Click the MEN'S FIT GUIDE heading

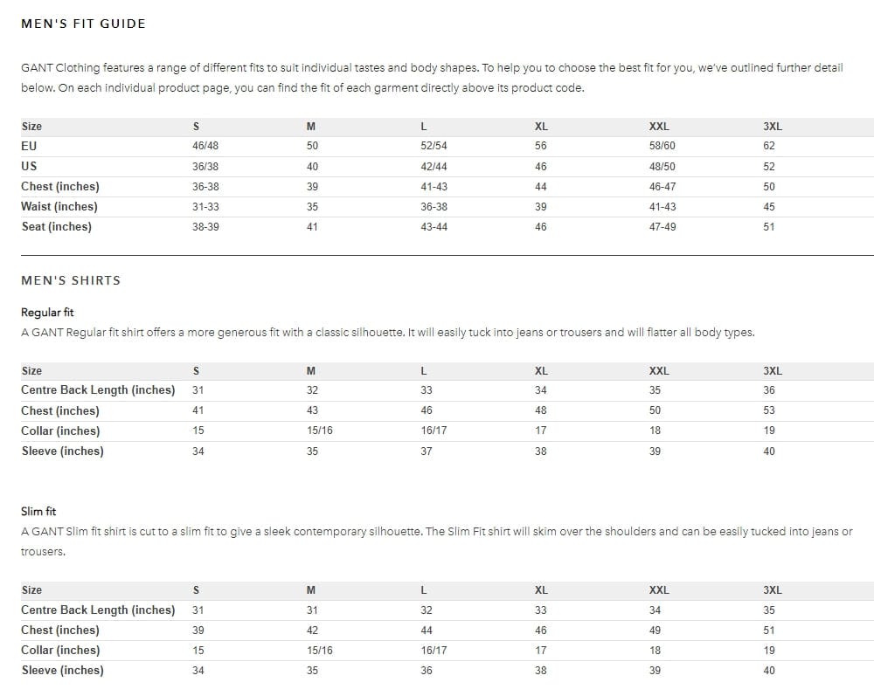pyautogui.click(x=83, y=24)
